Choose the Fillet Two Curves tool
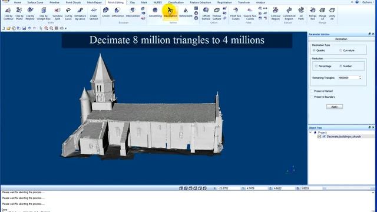 [236, 14]
